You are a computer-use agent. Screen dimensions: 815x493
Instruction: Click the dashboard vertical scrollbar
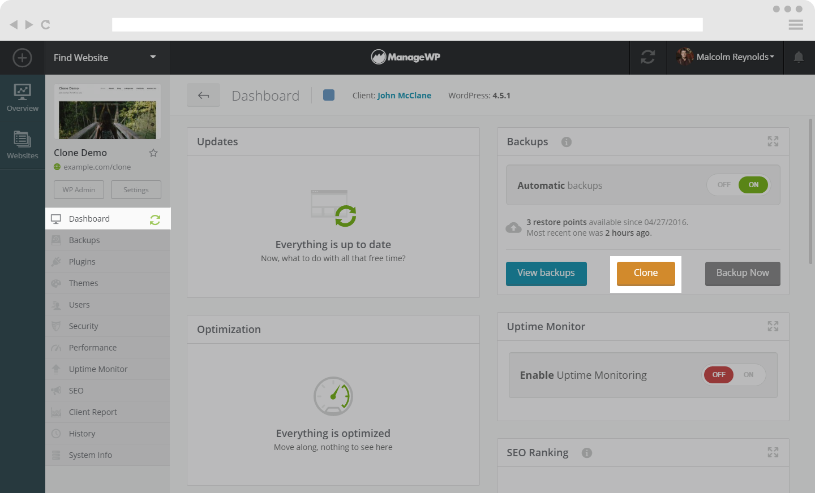(x=811, y=191)
